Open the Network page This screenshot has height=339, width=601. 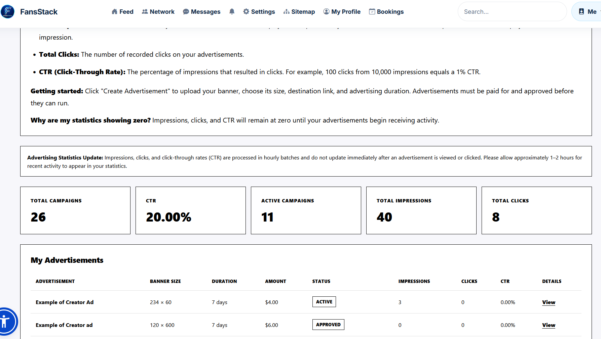(158, 12)
